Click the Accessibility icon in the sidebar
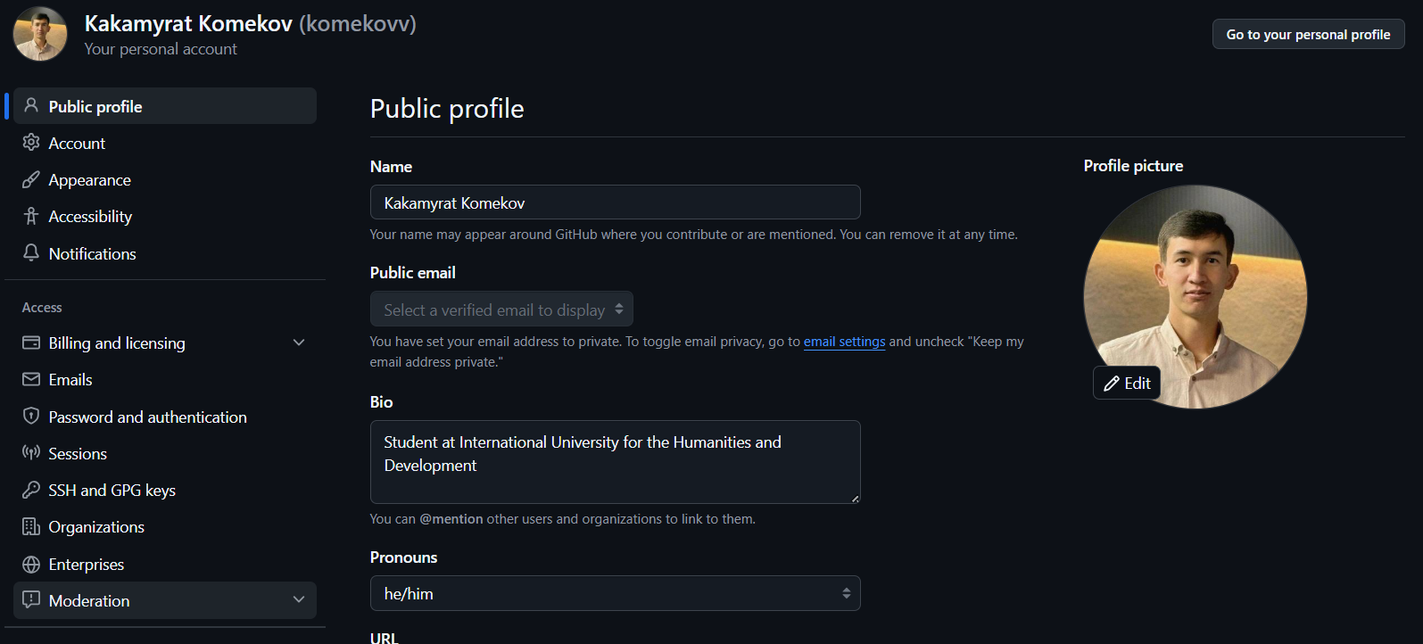The height and width of the screenshot is (644, 1423). [x=30, y=216]
